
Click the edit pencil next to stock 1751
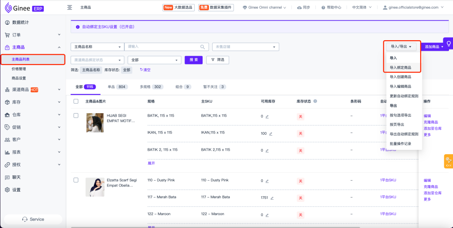click(x=272, y=198)
